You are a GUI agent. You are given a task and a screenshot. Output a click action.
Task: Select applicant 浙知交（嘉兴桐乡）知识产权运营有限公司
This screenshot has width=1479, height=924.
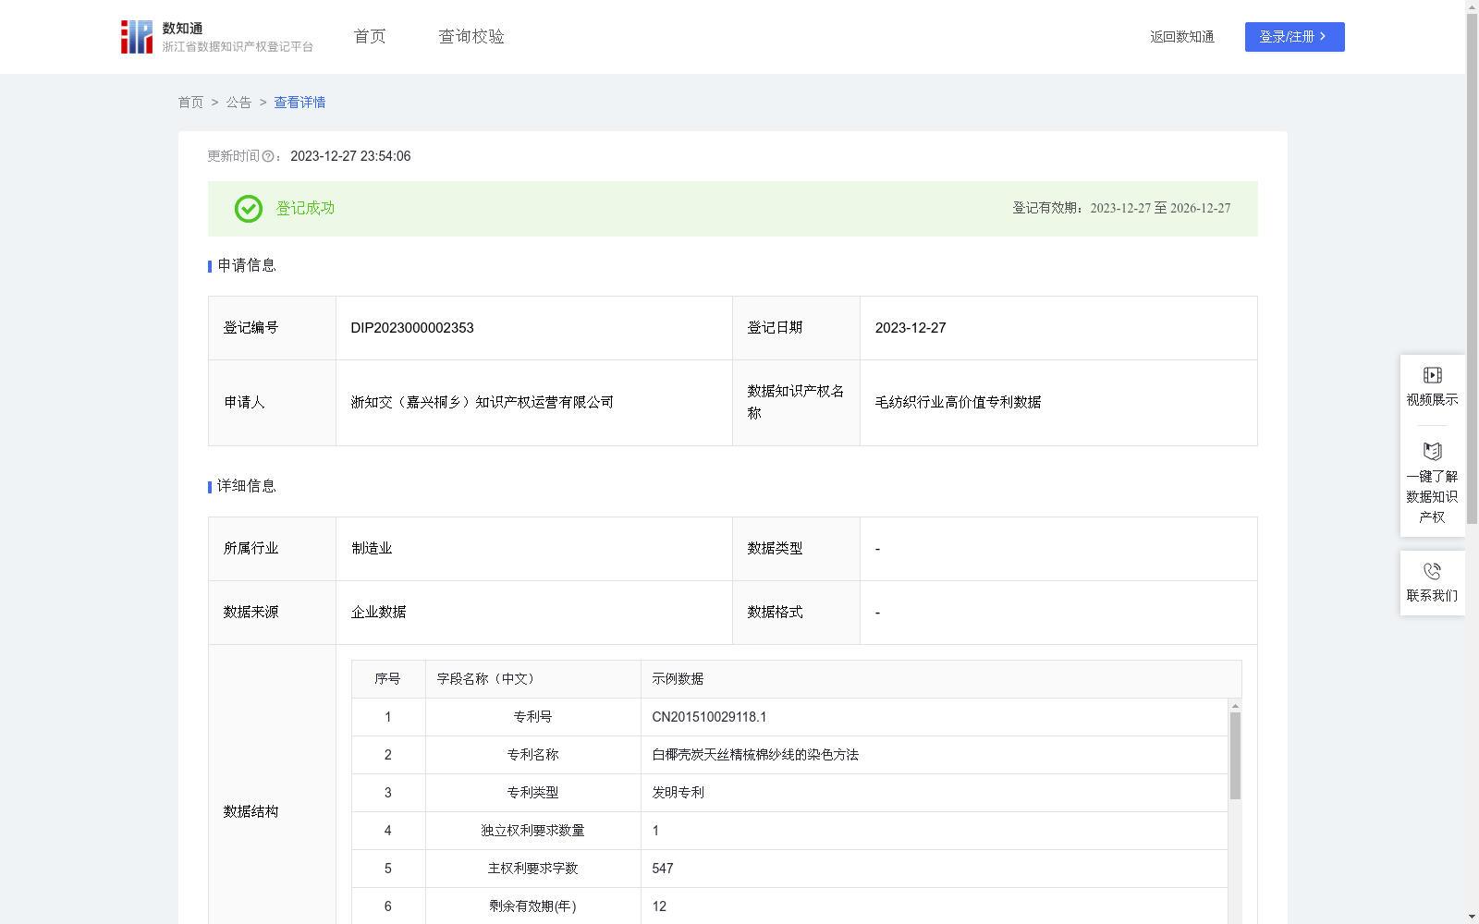click(x=482, y=403)
